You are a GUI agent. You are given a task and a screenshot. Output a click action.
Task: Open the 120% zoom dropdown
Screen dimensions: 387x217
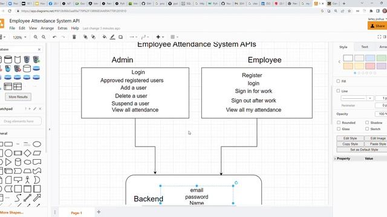point(19,37)
